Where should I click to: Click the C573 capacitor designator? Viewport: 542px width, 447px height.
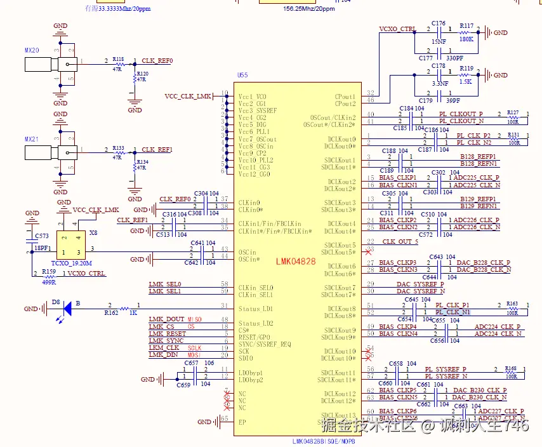click(x=42, y=236)
